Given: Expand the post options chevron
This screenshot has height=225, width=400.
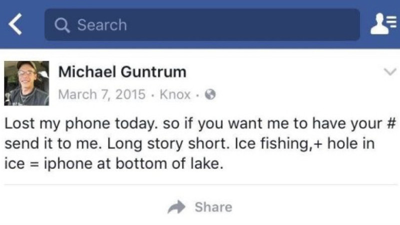Looking at the screenshot, I should [x=390, y=72].
